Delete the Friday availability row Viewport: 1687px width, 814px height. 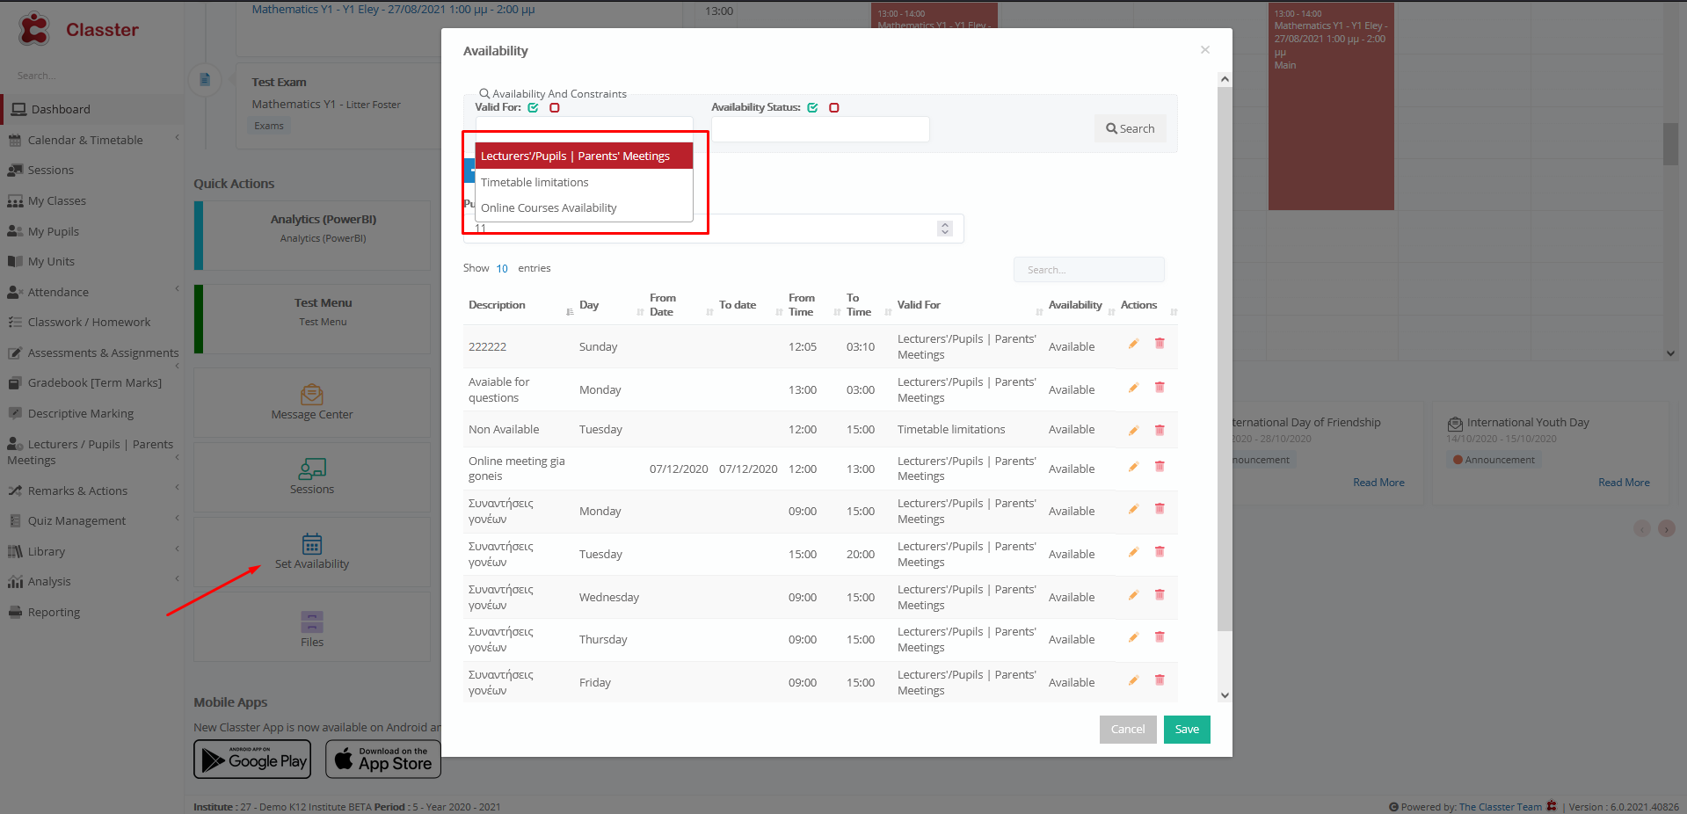click(1160, 680)
